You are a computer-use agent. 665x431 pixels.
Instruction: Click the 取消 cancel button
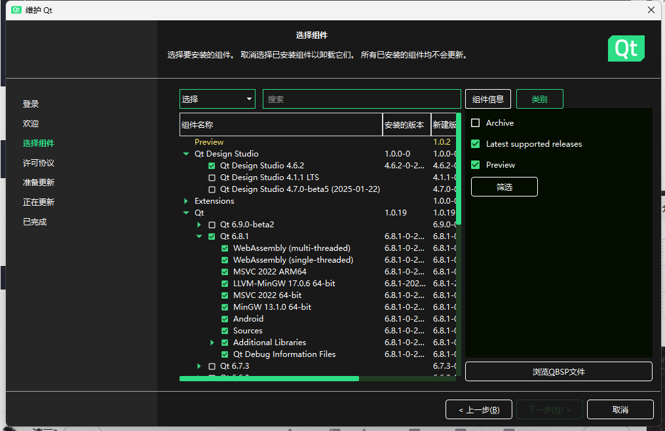click(x=620, y=409)
